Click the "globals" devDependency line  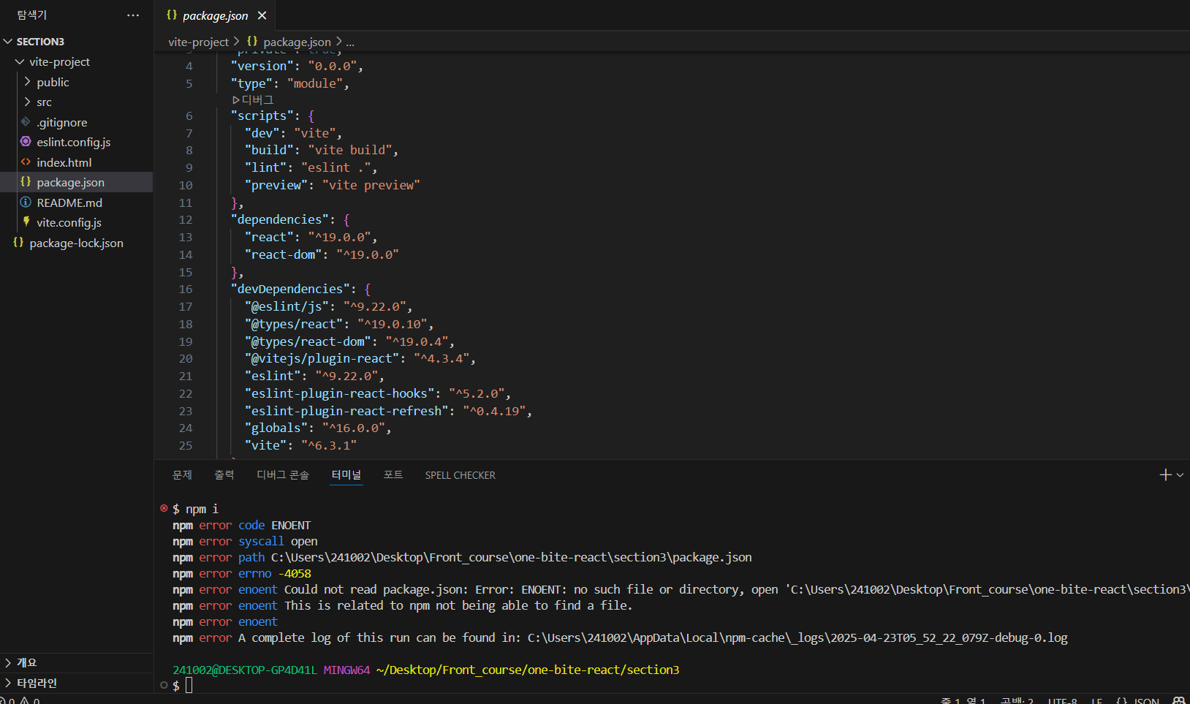318,428
